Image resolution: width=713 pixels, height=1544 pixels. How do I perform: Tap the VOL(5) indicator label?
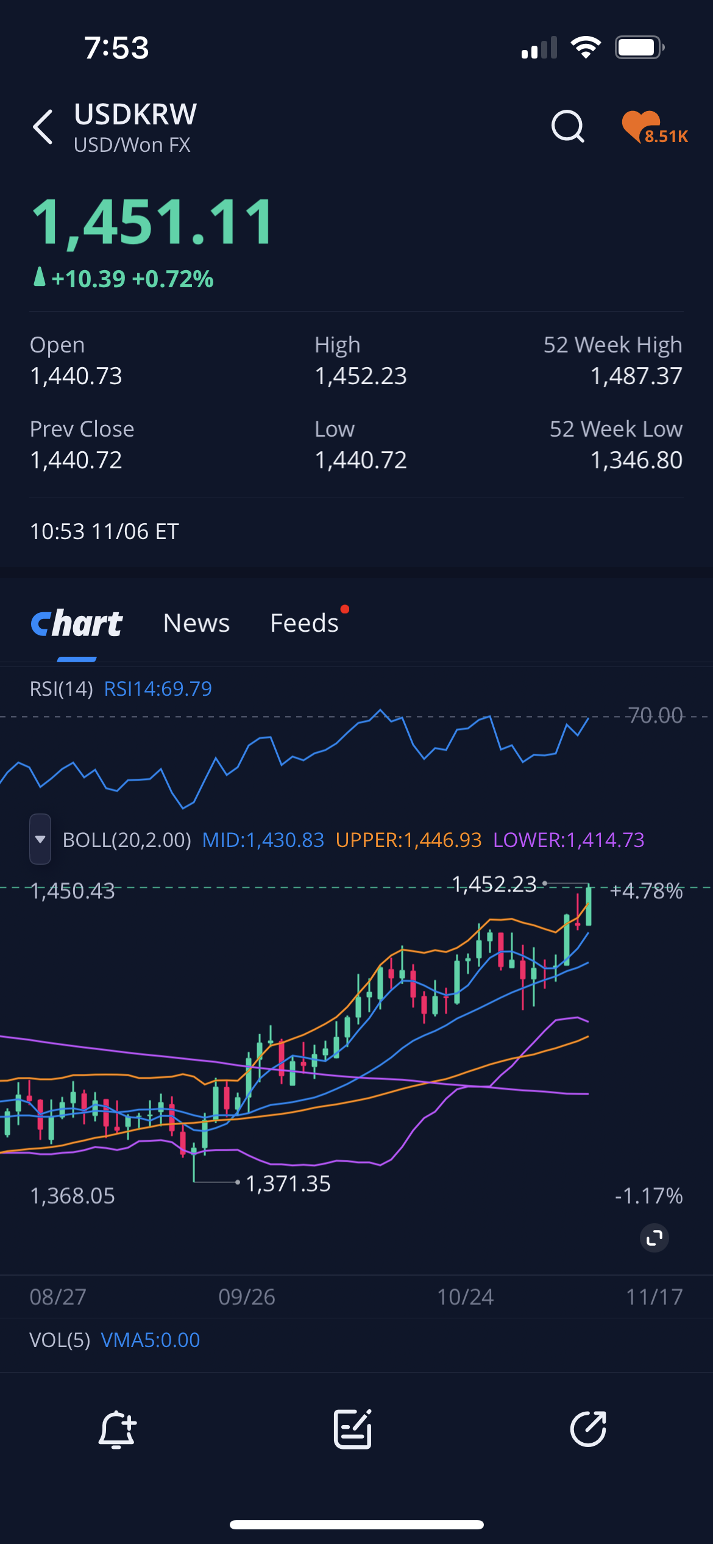coord(60,1340)
